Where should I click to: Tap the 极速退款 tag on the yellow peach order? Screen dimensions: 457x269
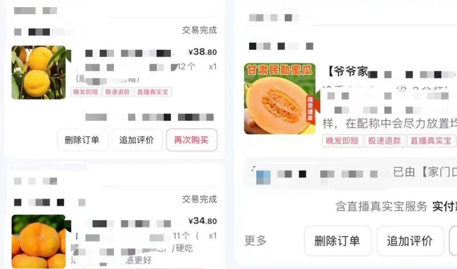(x=118, y=92)
